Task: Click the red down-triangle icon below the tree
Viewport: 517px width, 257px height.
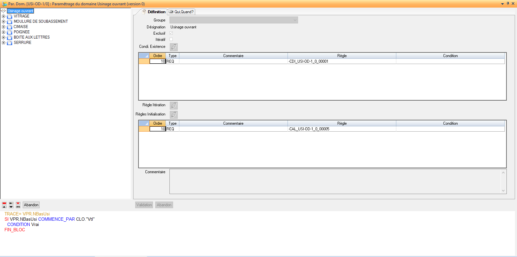Action: [x=18, y=203]
